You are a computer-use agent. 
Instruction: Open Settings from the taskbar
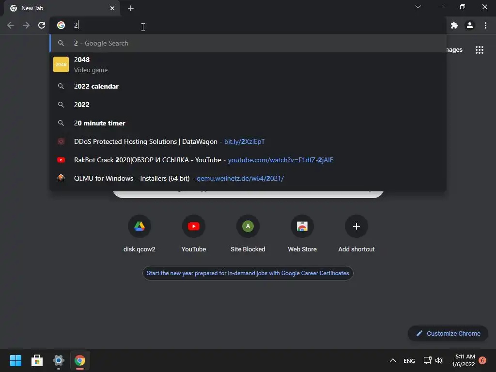click(x=59, y=360)
